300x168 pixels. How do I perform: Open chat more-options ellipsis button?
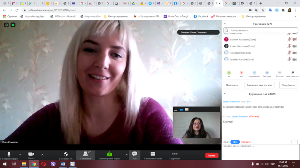click(x=294, y=142)
